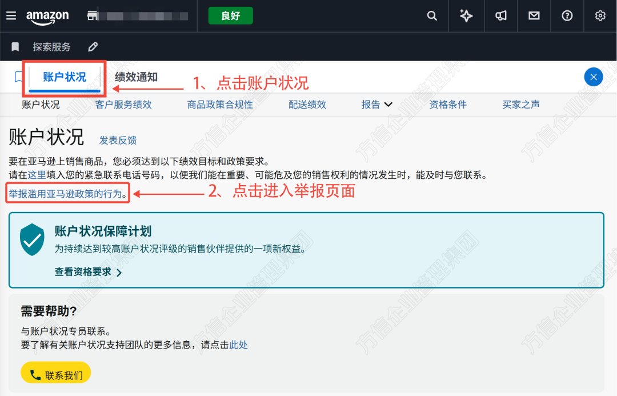This screenshot has width=617, height=396.
Task: Click the bookmark icon beside 探索服务
Action: tap(15, 47)
